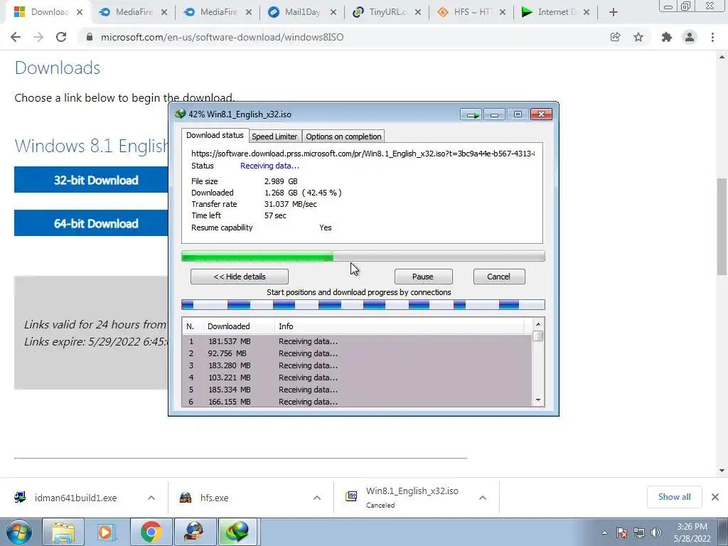The height and width of the screenshot is (546, 728).
Task: Click the Hide details button
Action: (x=240, y=277)
